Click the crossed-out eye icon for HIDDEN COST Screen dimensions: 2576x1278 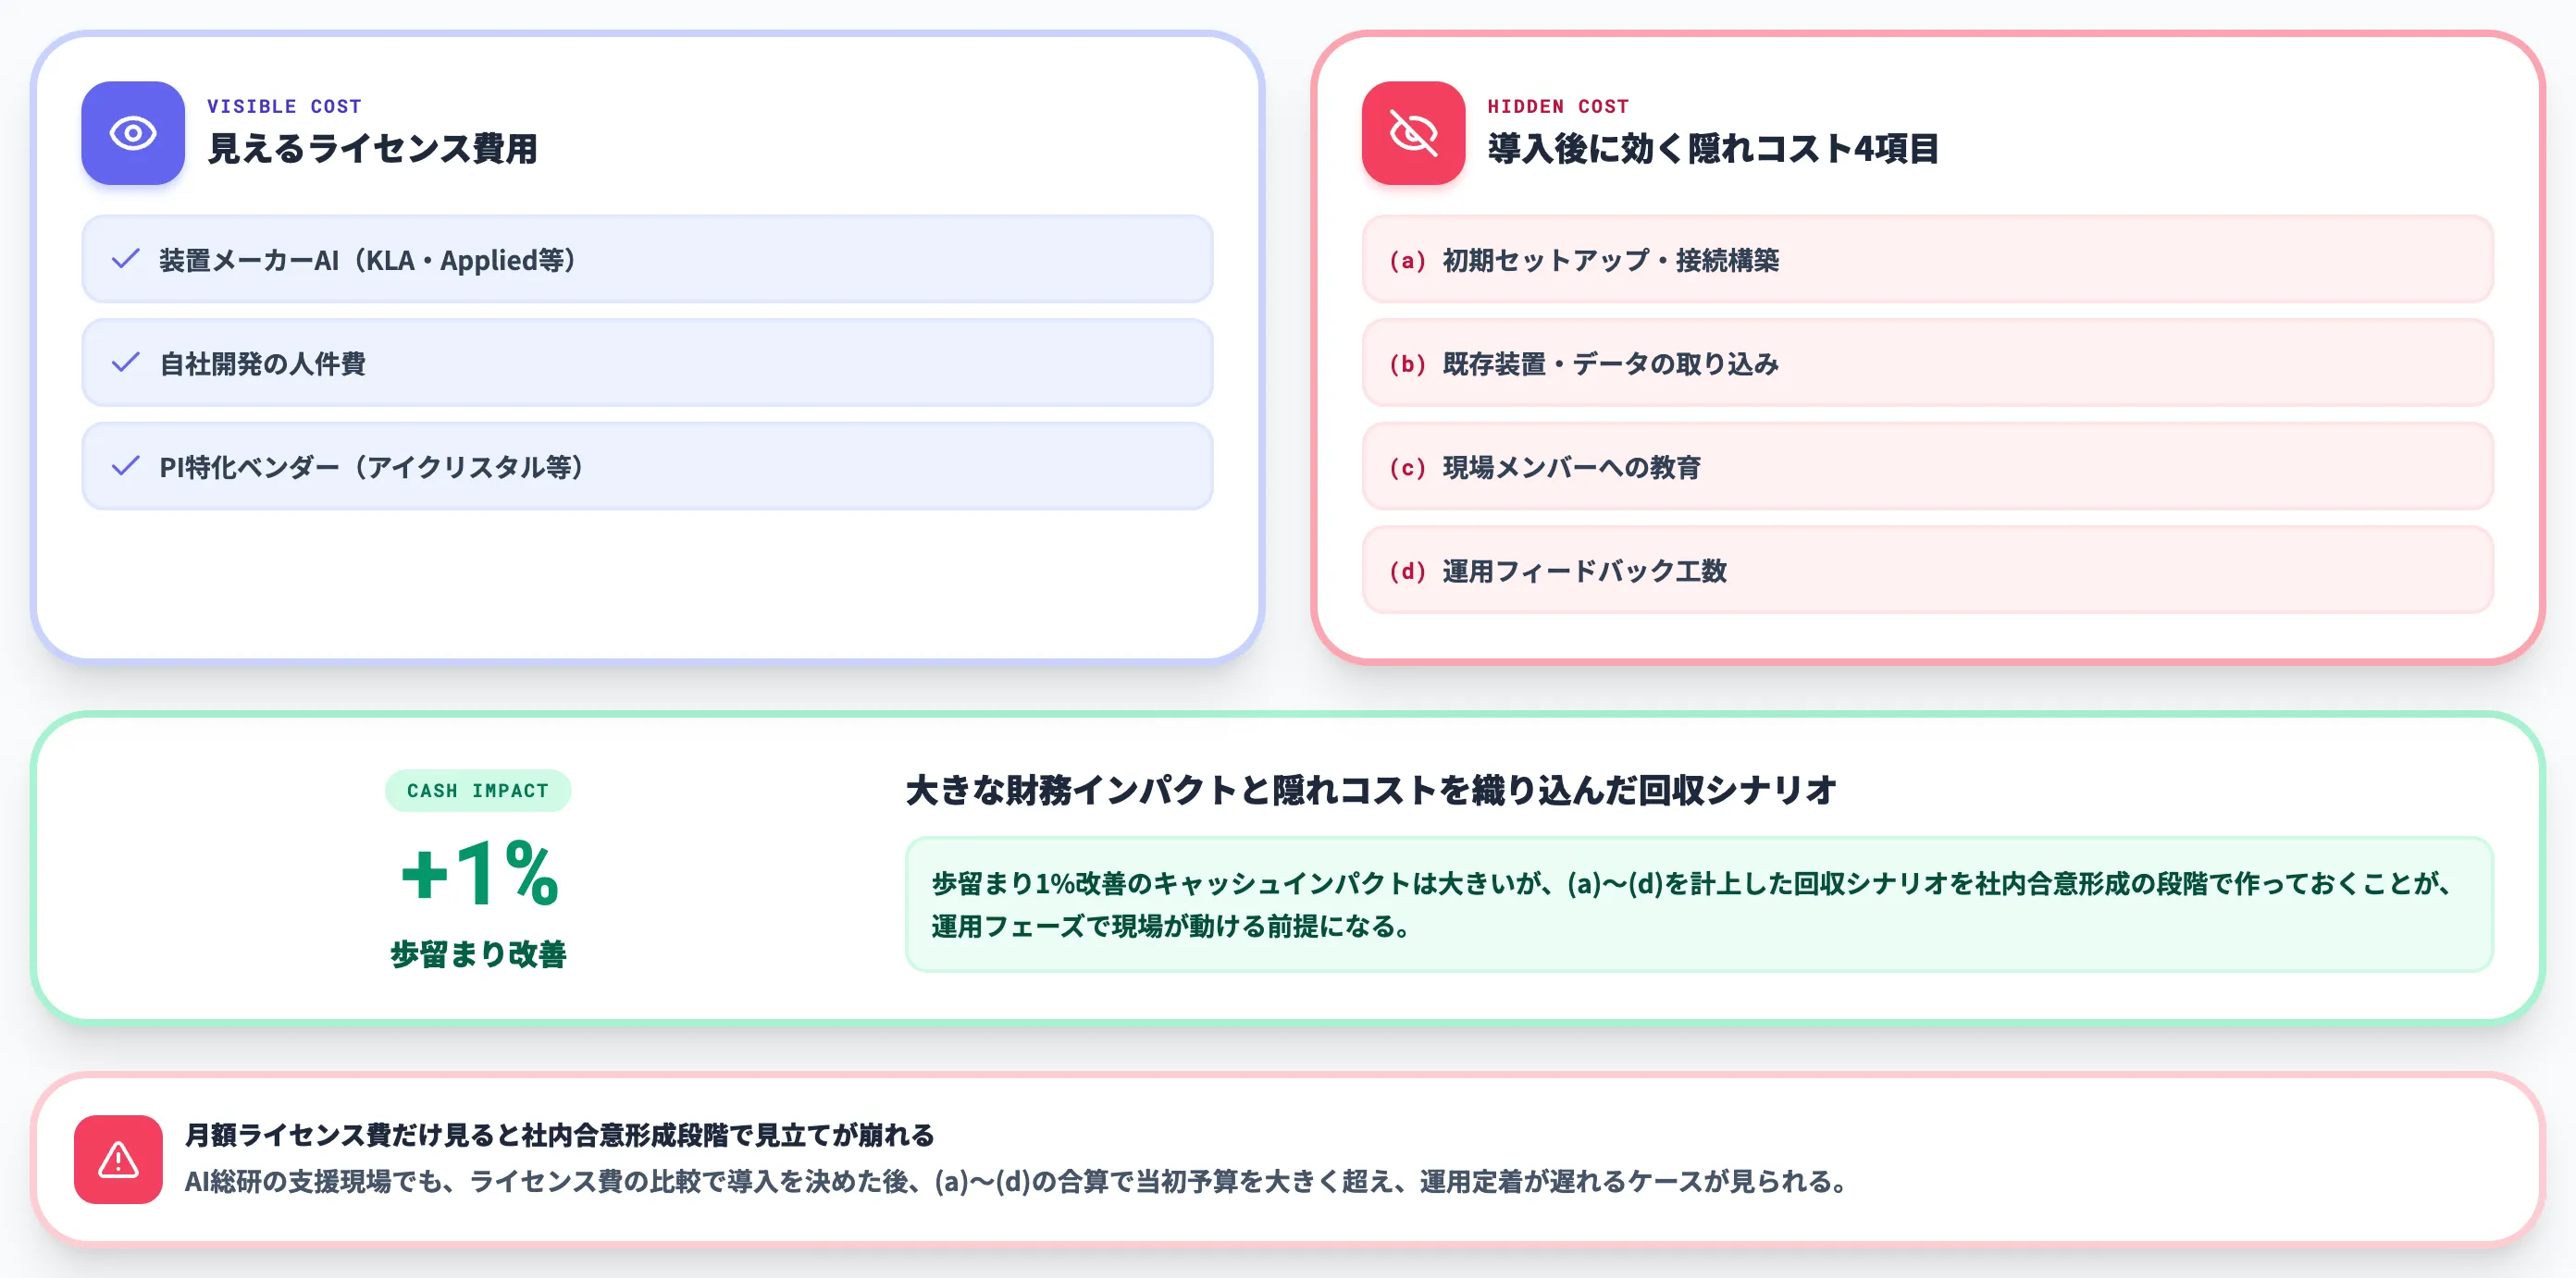(1413, 133)
